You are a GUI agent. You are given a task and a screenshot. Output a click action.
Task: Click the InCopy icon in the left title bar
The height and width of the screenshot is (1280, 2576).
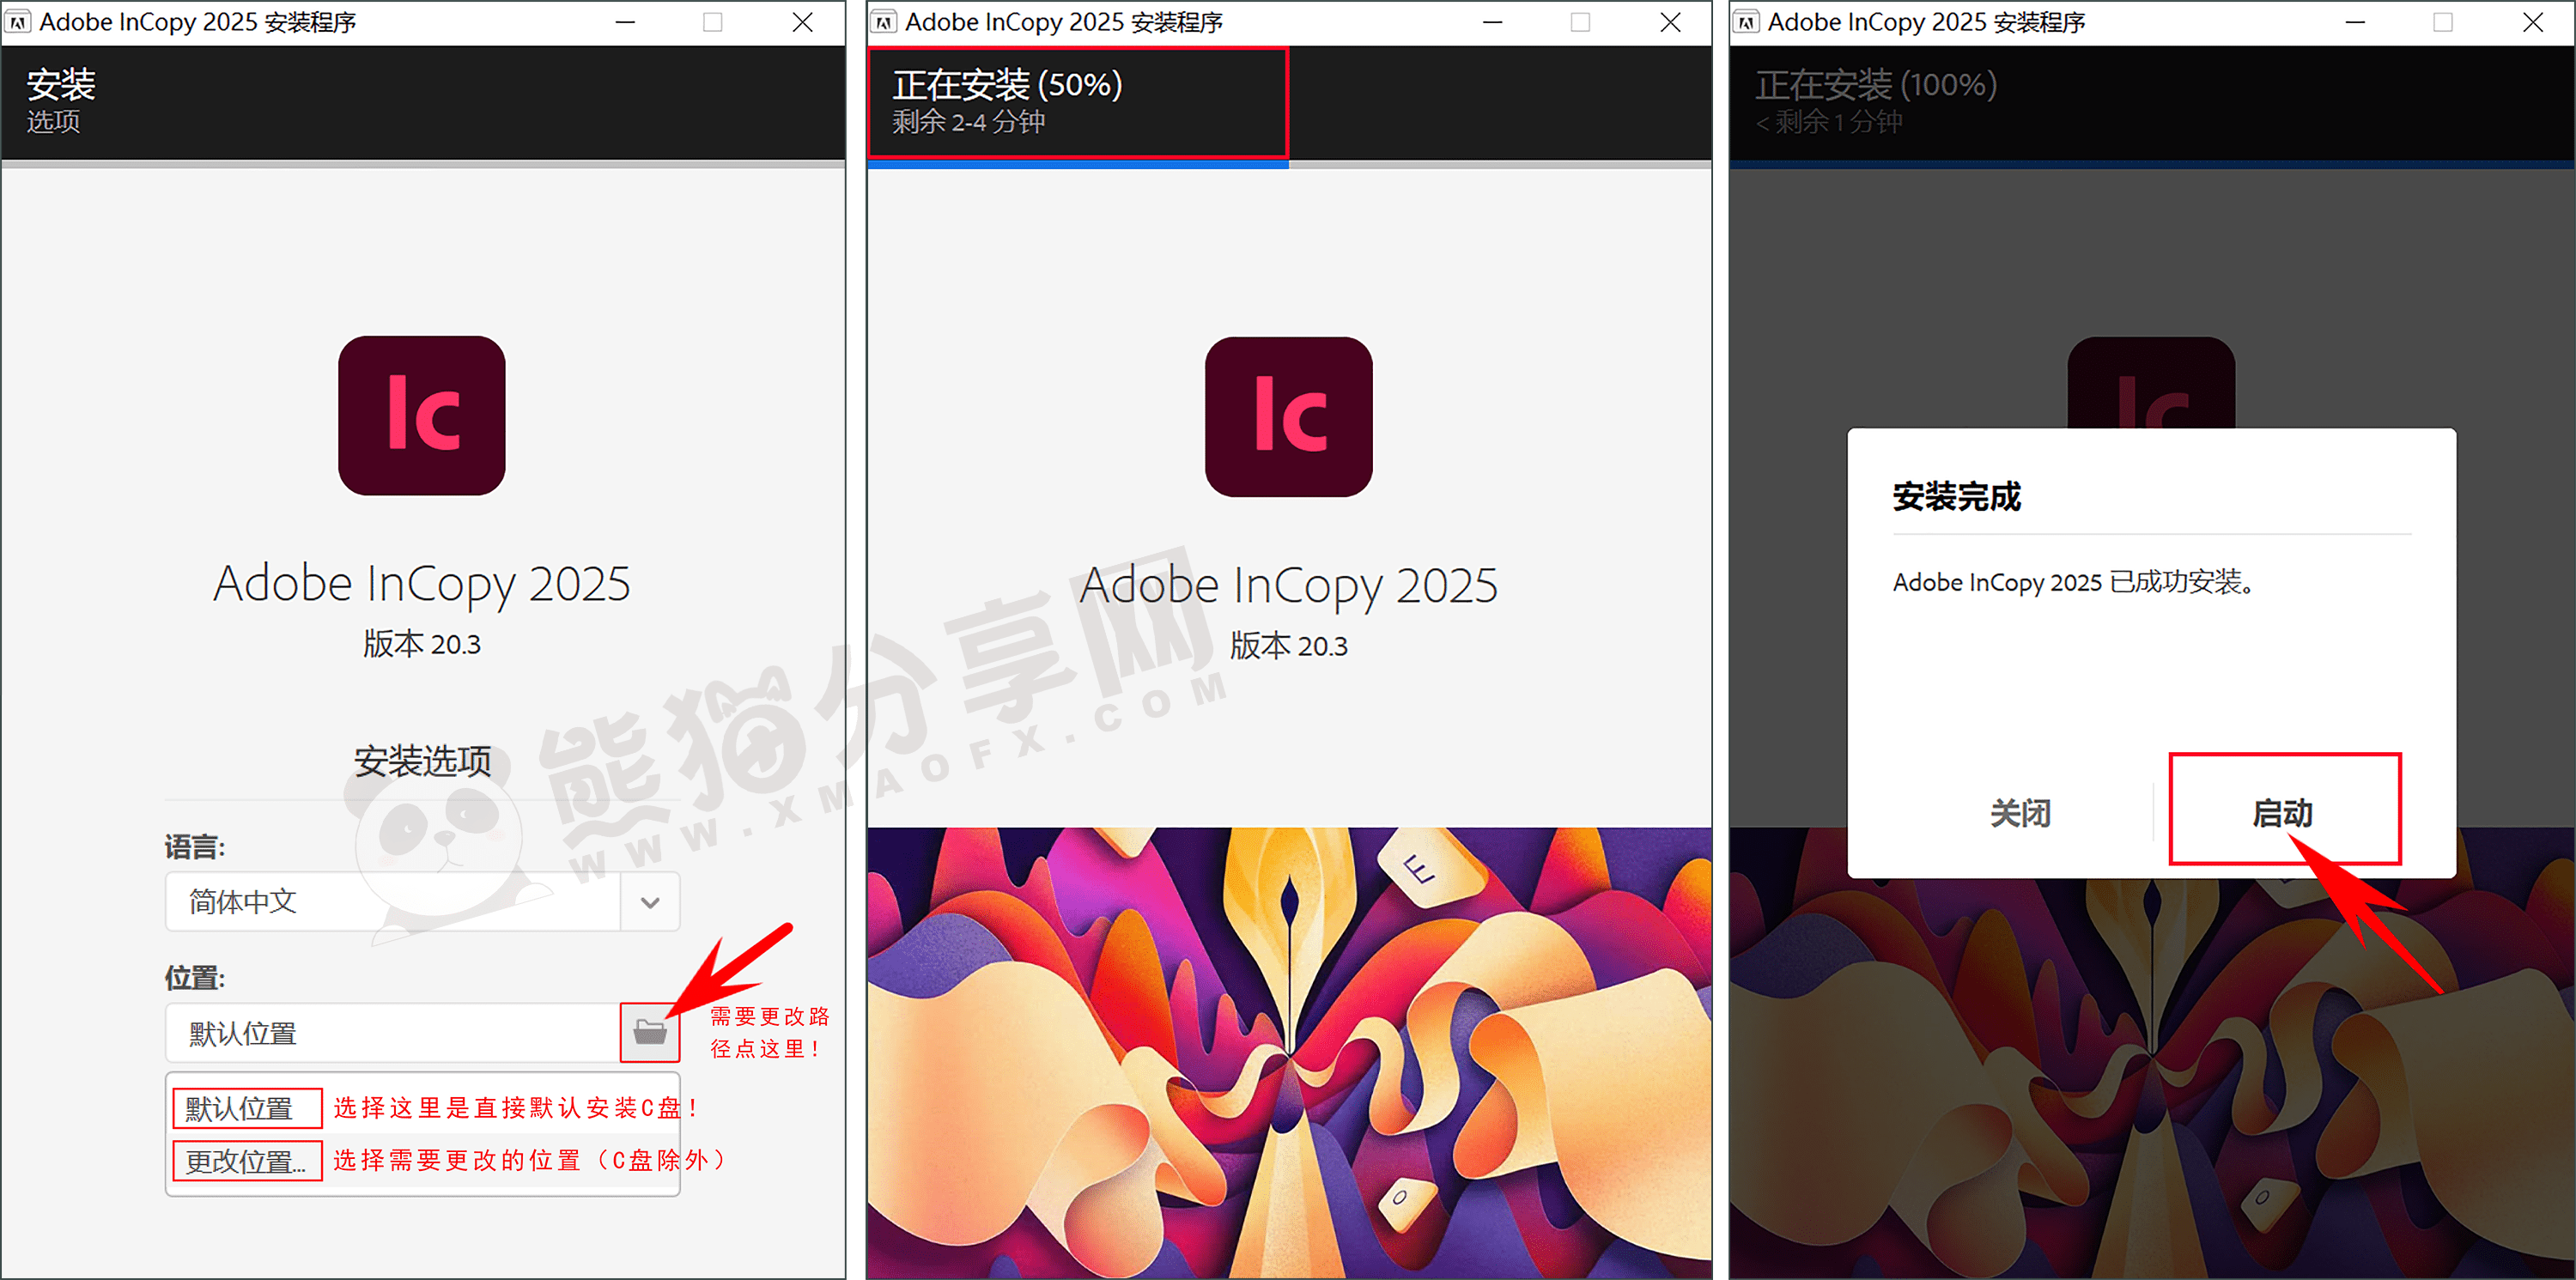coord(18,20)
